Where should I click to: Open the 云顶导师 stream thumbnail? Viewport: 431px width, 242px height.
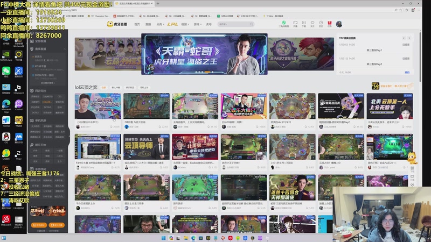147,147
